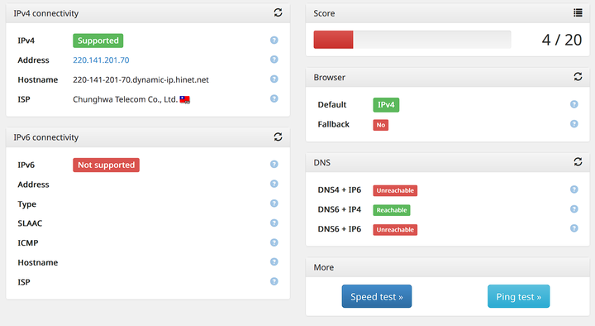Screen dimensions: 595x326
Task: Refresh the DNS test panel
Action: [578, 162]
